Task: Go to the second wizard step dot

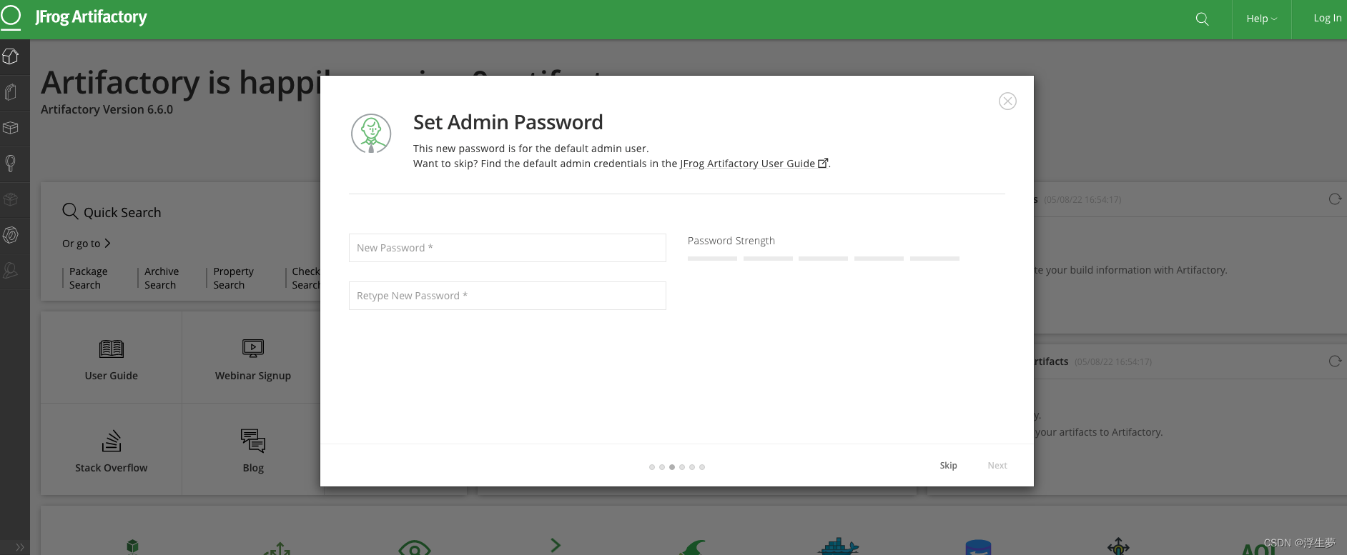Action: coord(662,467)
